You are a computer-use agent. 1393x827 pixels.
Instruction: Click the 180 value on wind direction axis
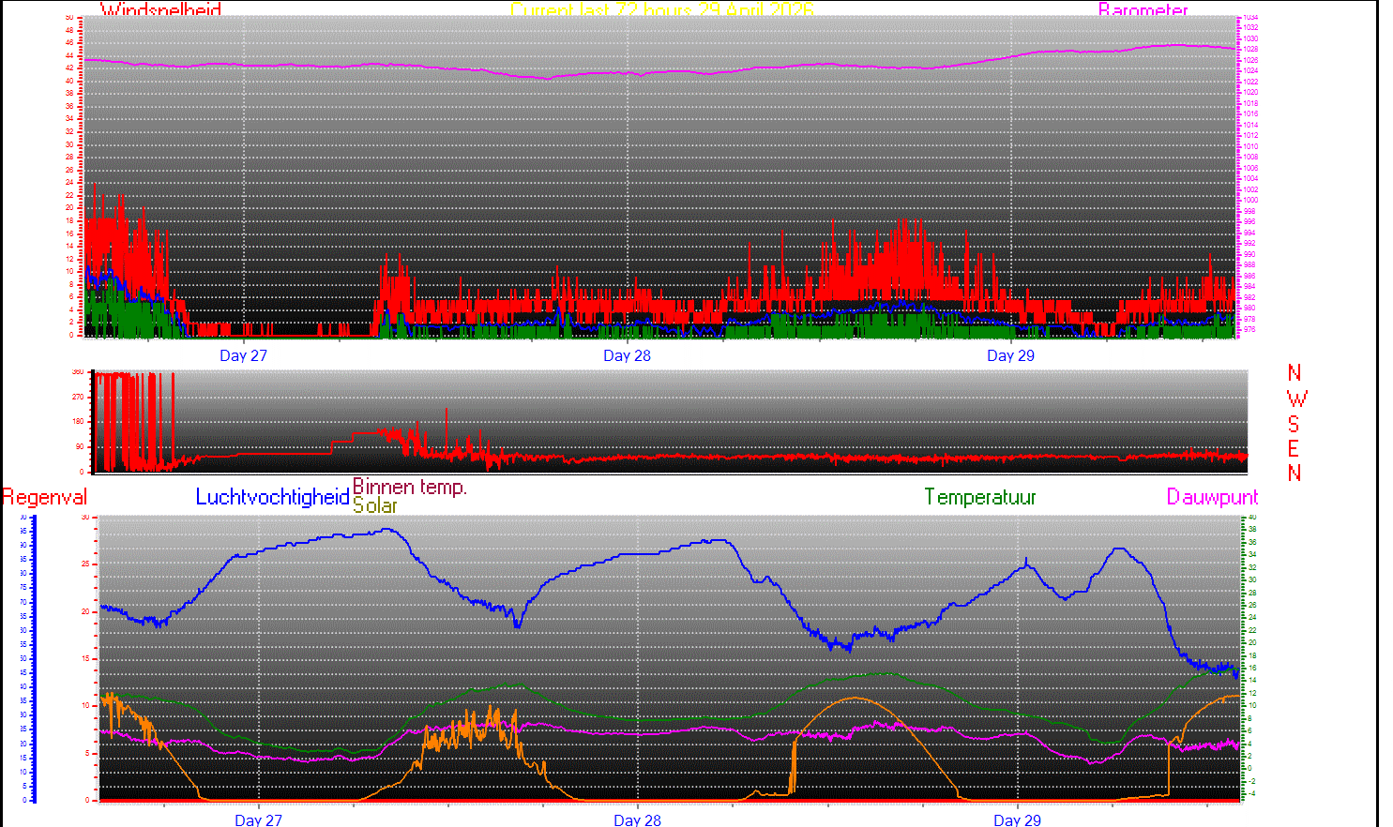tap(78, 422)
